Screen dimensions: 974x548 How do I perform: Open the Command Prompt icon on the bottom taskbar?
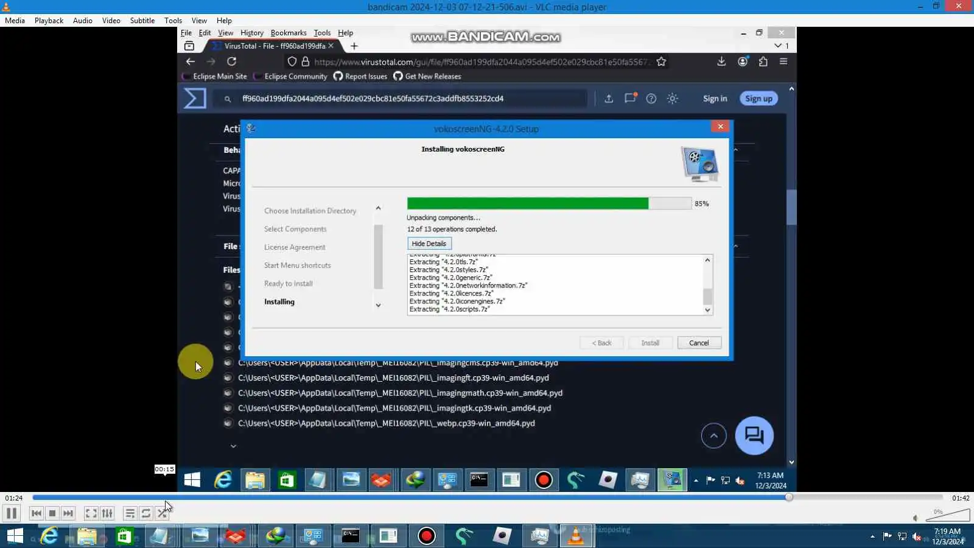pyautogui.click(x=351, y=536)
